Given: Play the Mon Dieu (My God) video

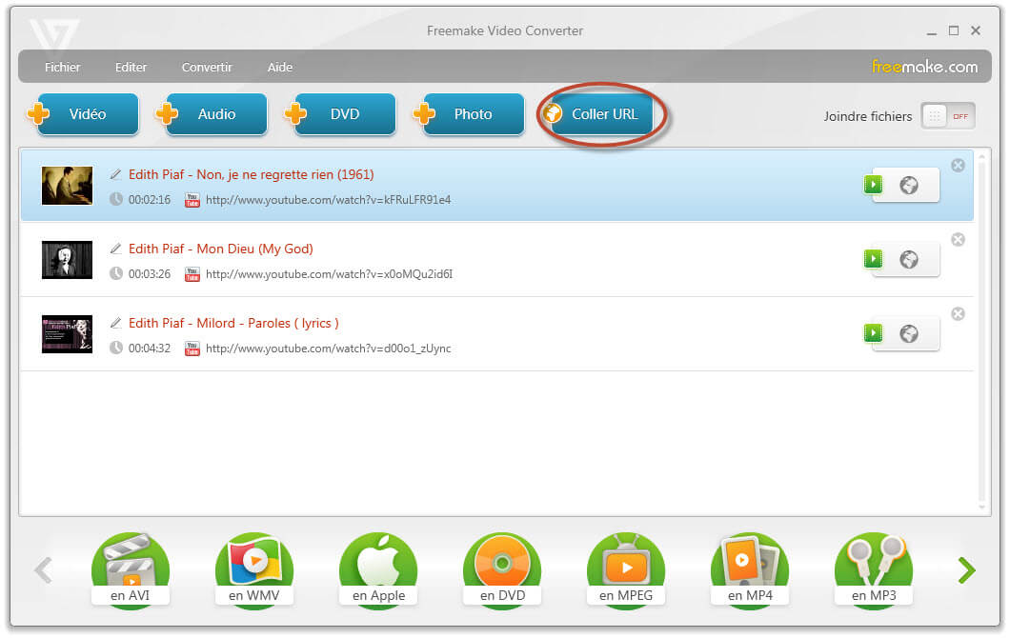Looking at the screenshot, I should tap(874, 259).
